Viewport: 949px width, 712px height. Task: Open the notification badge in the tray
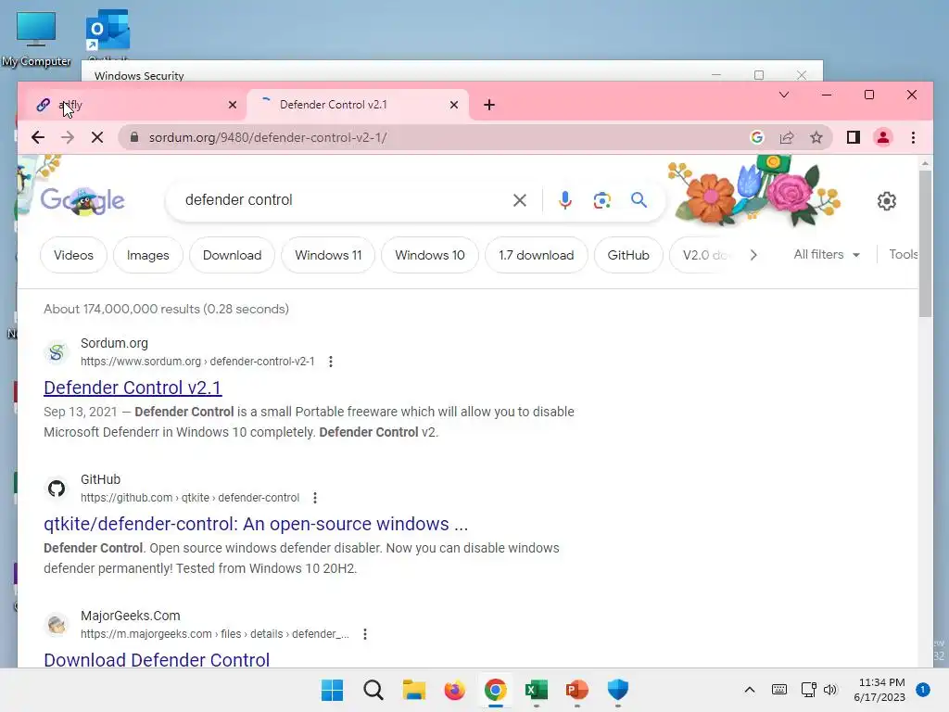[x=923, y=690]
